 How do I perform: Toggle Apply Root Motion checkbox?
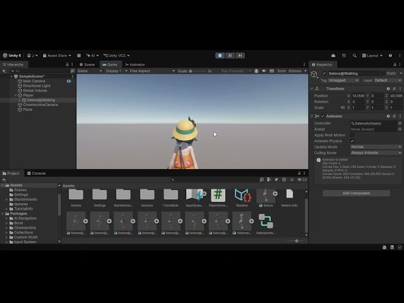352,135
